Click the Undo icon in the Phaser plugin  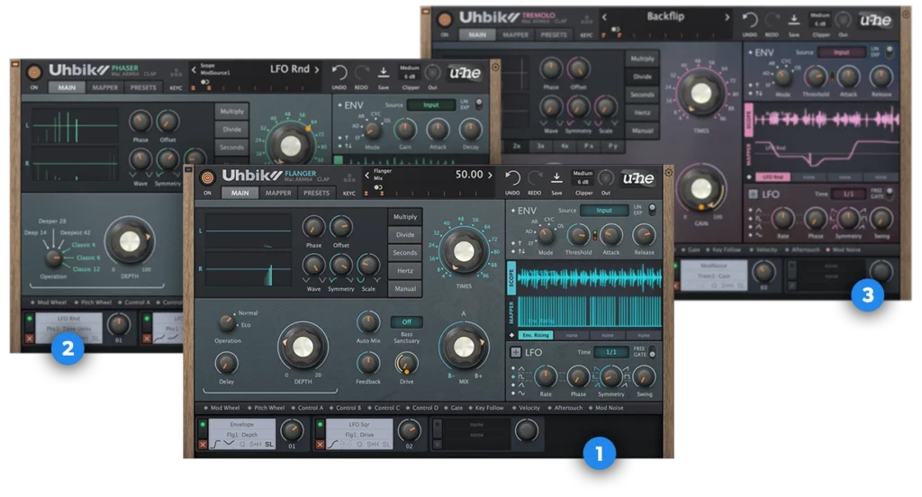tap(339, 73)
